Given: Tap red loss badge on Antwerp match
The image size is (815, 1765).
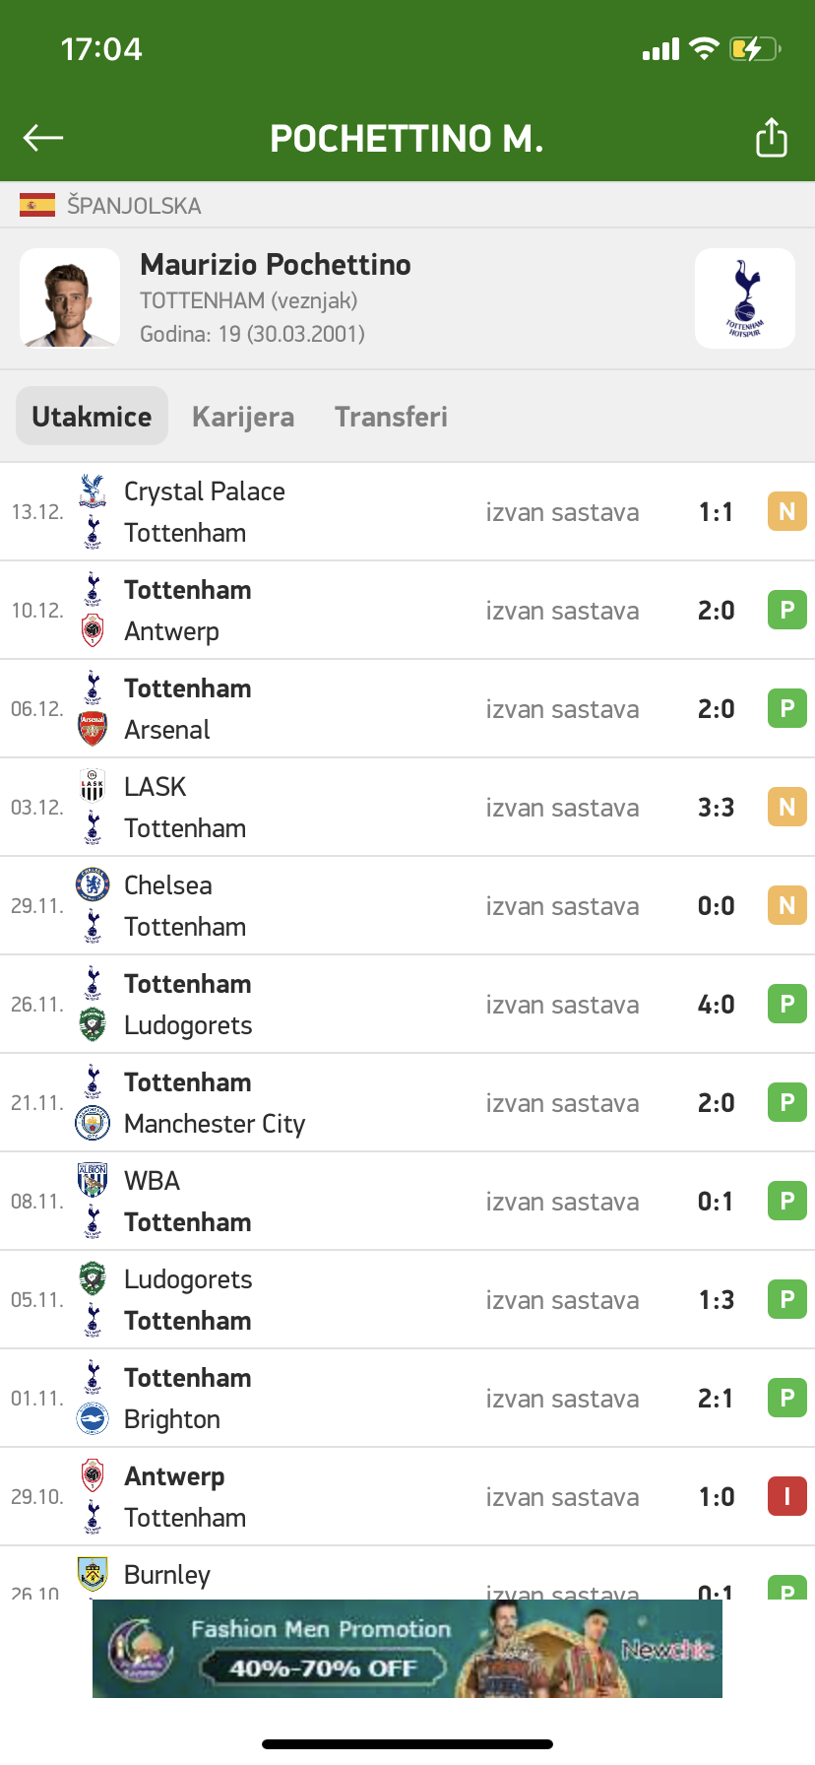Looking at the screenshot, I should [786, 1496].
